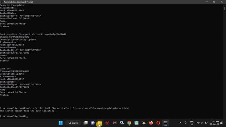This screenshot has width=226, height=127.
Task: Click the wmic qfe list full command line
Action: tap(78, 108)
